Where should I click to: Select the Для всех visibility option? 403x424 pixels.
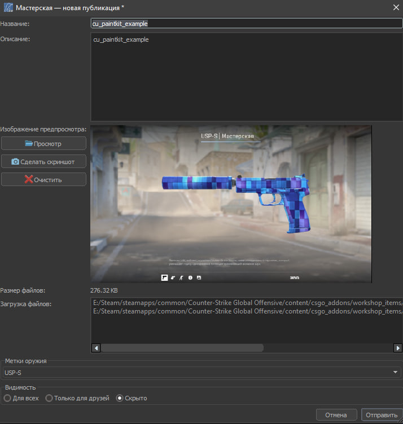coord(21,398)
